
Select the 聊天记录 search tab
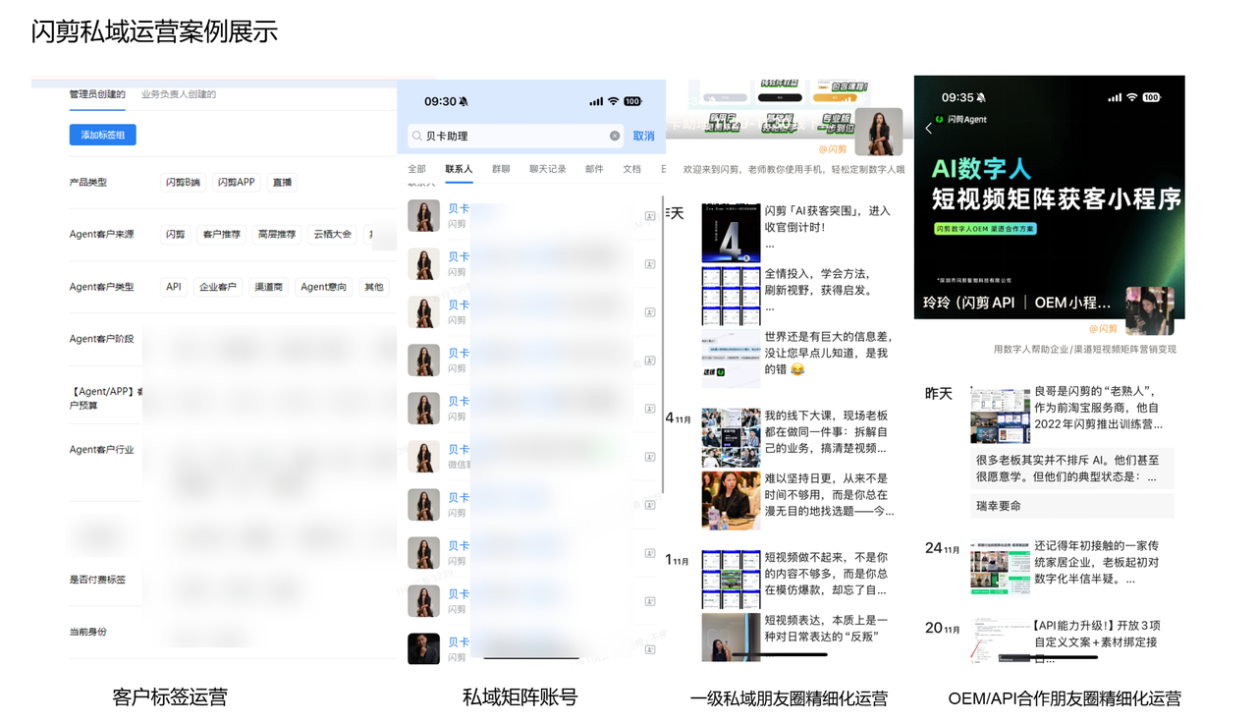(x=547, y=169)
